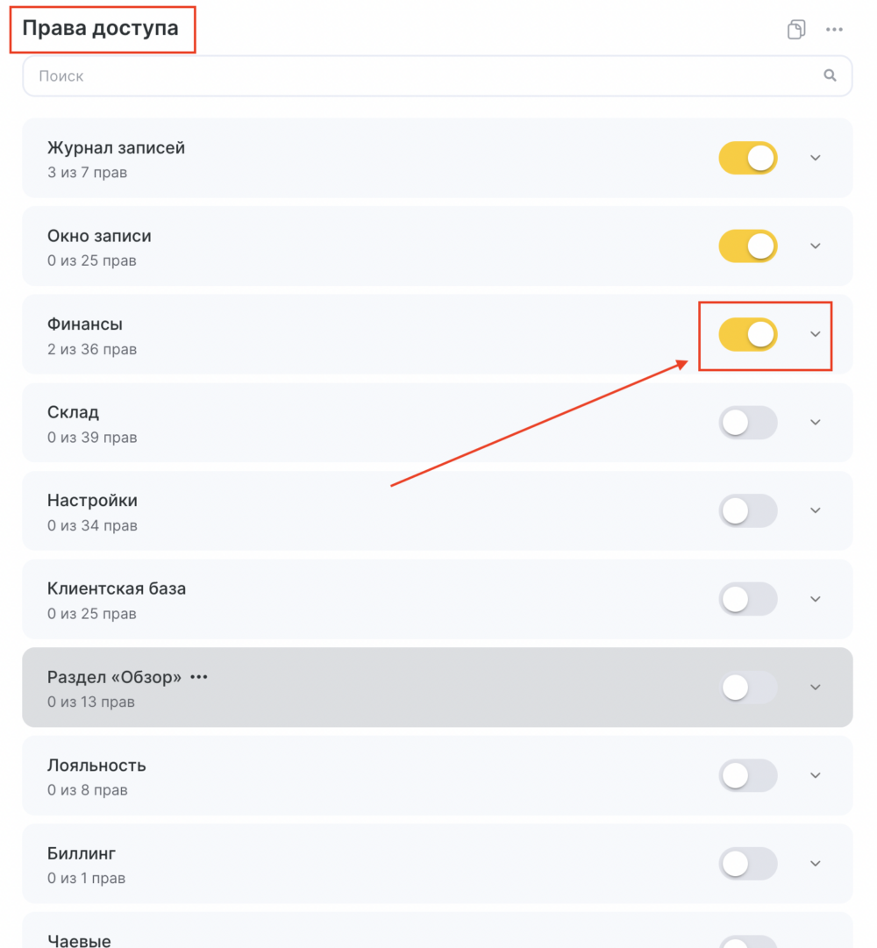
Task: Focus the Поиск search field
Action: pyautogui.click(x=437, y=75)
